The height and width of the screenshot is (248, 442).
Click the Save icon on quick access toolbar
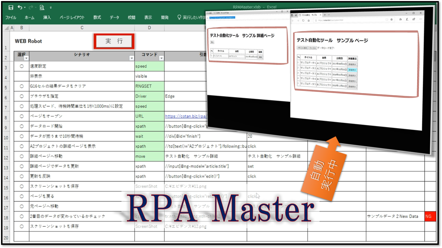pos(11,7)
